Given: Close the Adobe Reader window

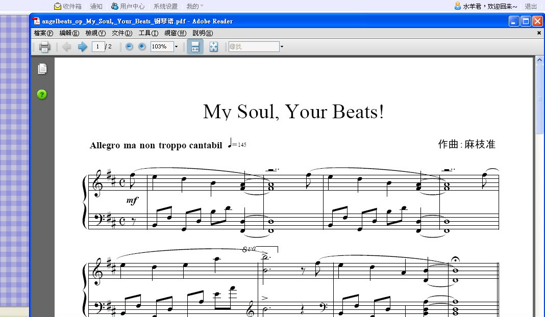Looking at the screenshot, I should coord(537,21).
